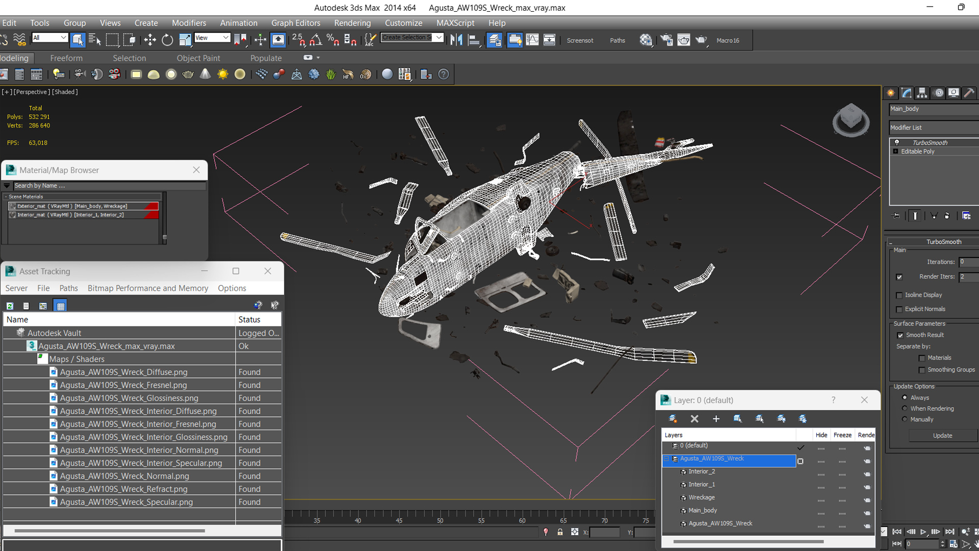The image size is (979, 551).
Task: Activate the Select Object tool
Action: pos(78,40)
